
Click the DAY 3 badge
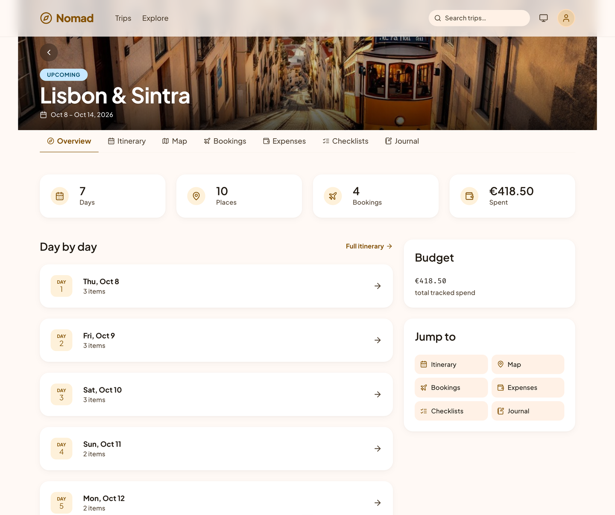(61, 394)
